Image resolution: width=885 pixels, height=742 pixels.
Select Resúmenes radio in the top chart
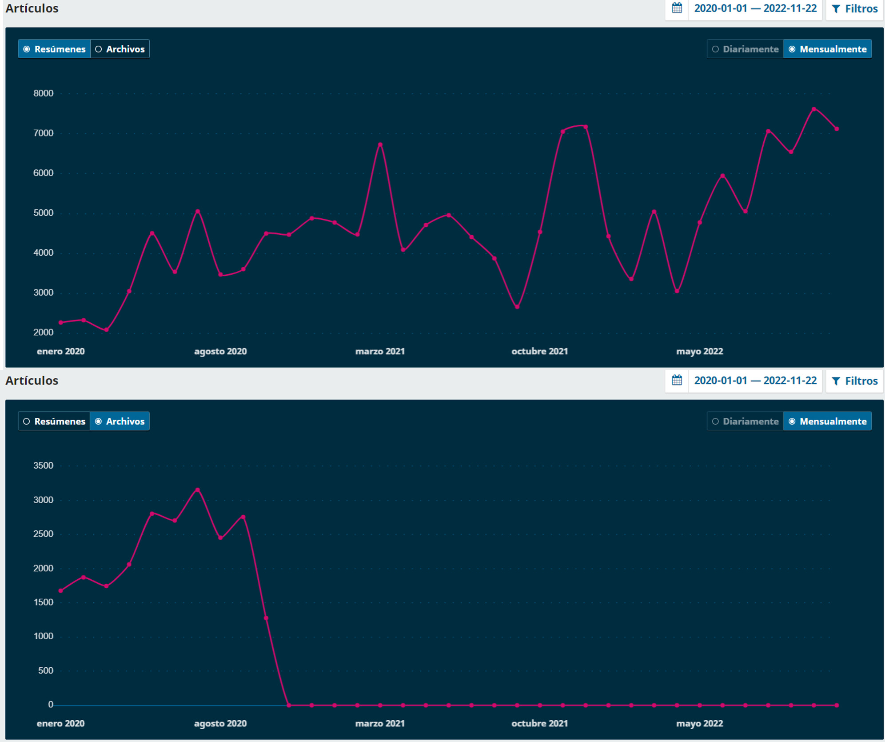tap(54, 49)
